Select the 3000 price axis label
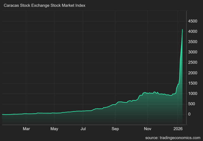The height and width of the screenshot is (141, 203). 193,53
